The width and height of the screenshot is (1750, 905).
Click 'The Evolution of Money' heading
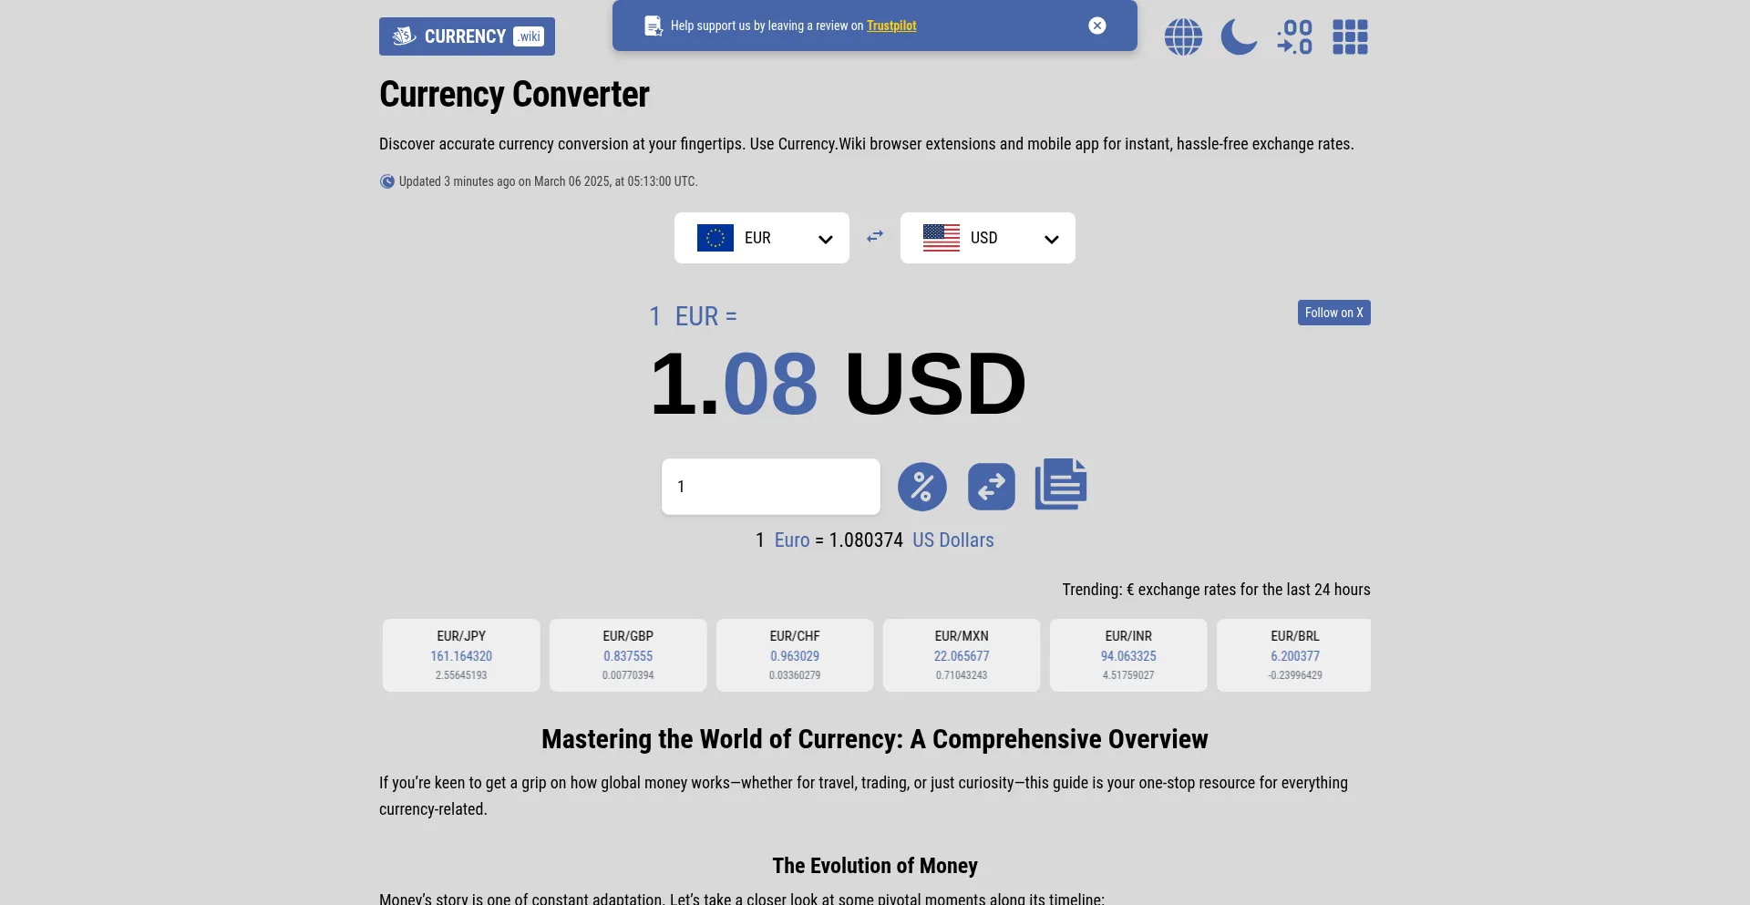[875, 866]
